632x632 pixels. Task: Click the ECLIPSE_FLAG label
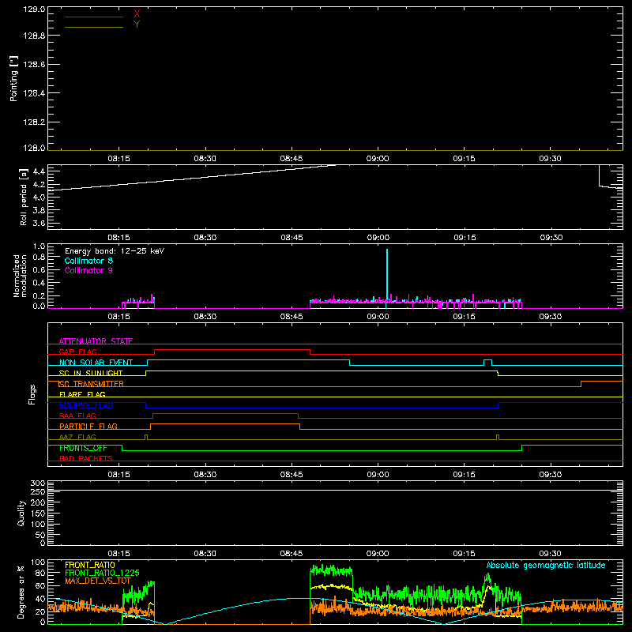coord(86,405)
